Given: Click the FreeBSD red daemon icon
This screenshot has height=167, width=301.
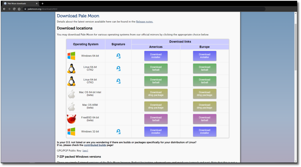Looking at the screenshot, I should (71, 119).
